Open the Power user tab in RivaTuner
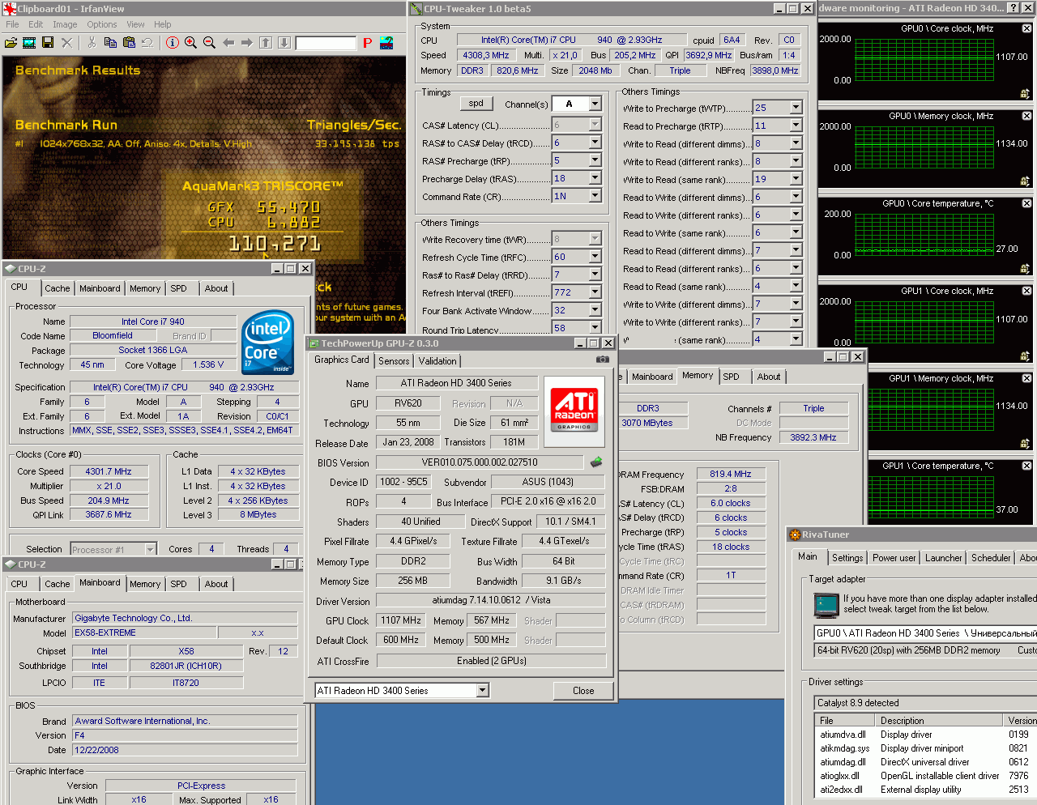 pyautogui.click(x=894, y=558)
